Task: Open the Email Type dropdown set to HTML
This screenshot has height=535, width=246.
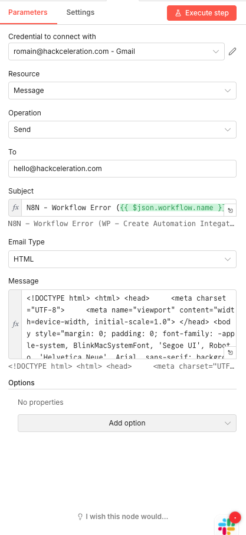Action: [x=123, y=259]
